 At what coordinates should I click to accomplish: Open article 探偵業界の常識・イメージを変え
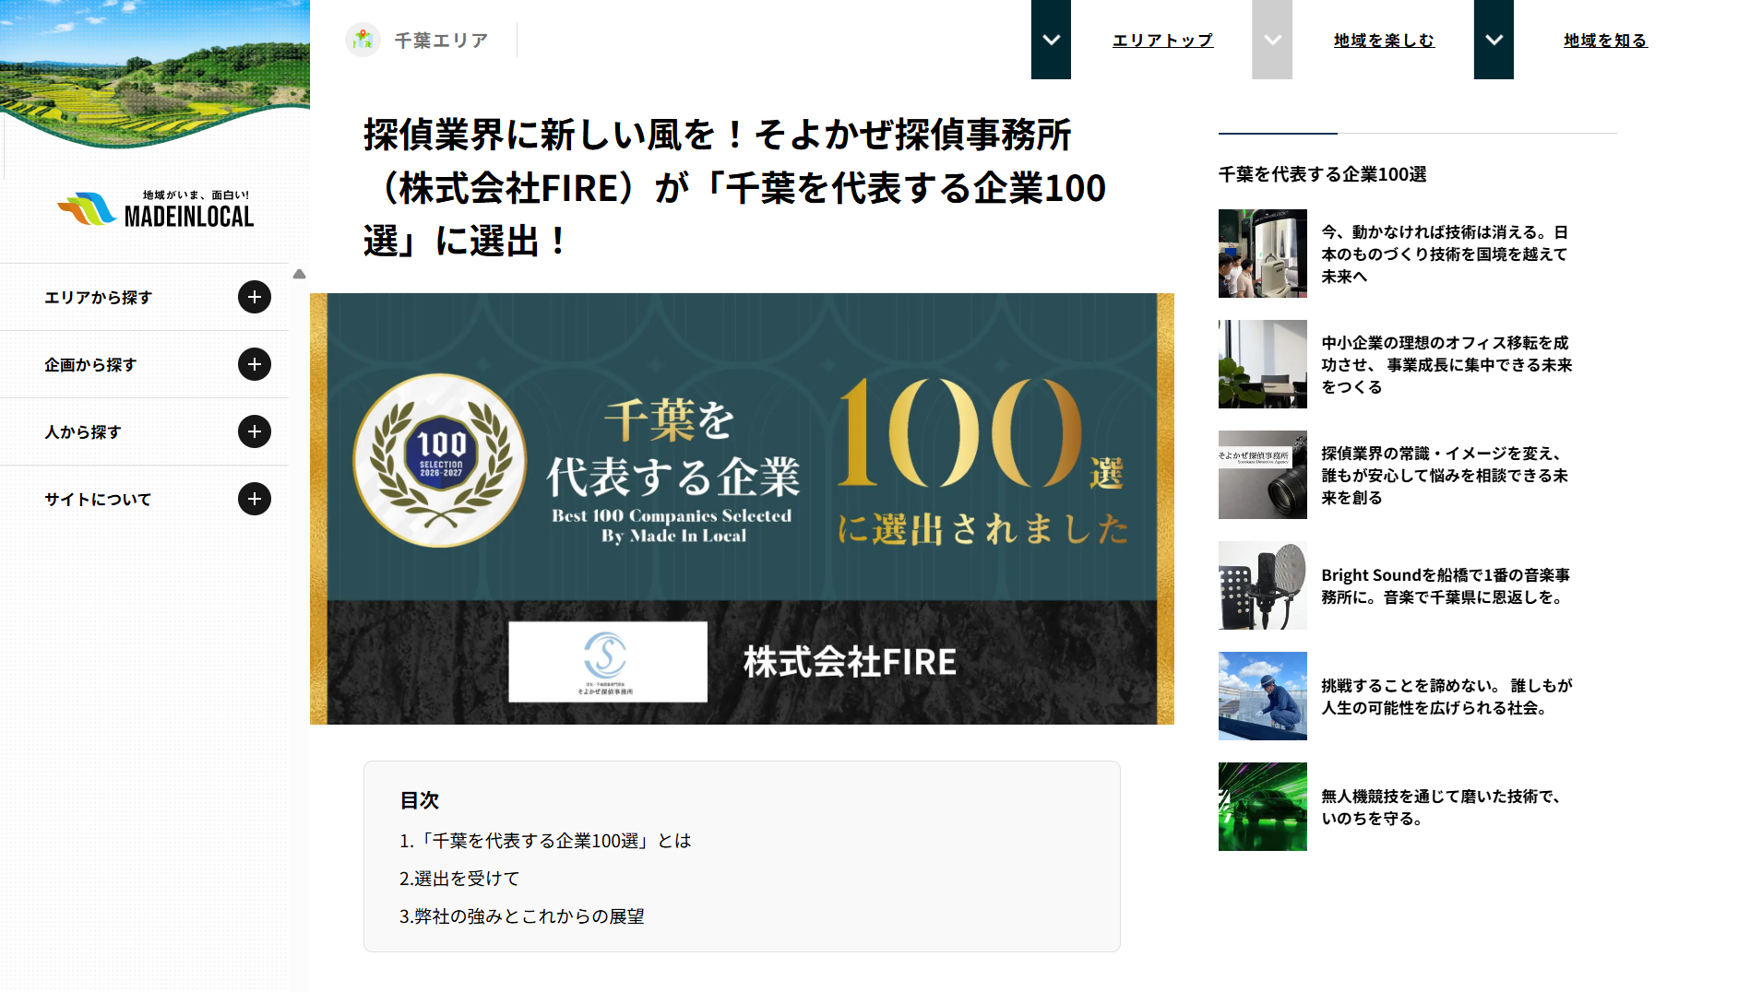coord(1445,476)
